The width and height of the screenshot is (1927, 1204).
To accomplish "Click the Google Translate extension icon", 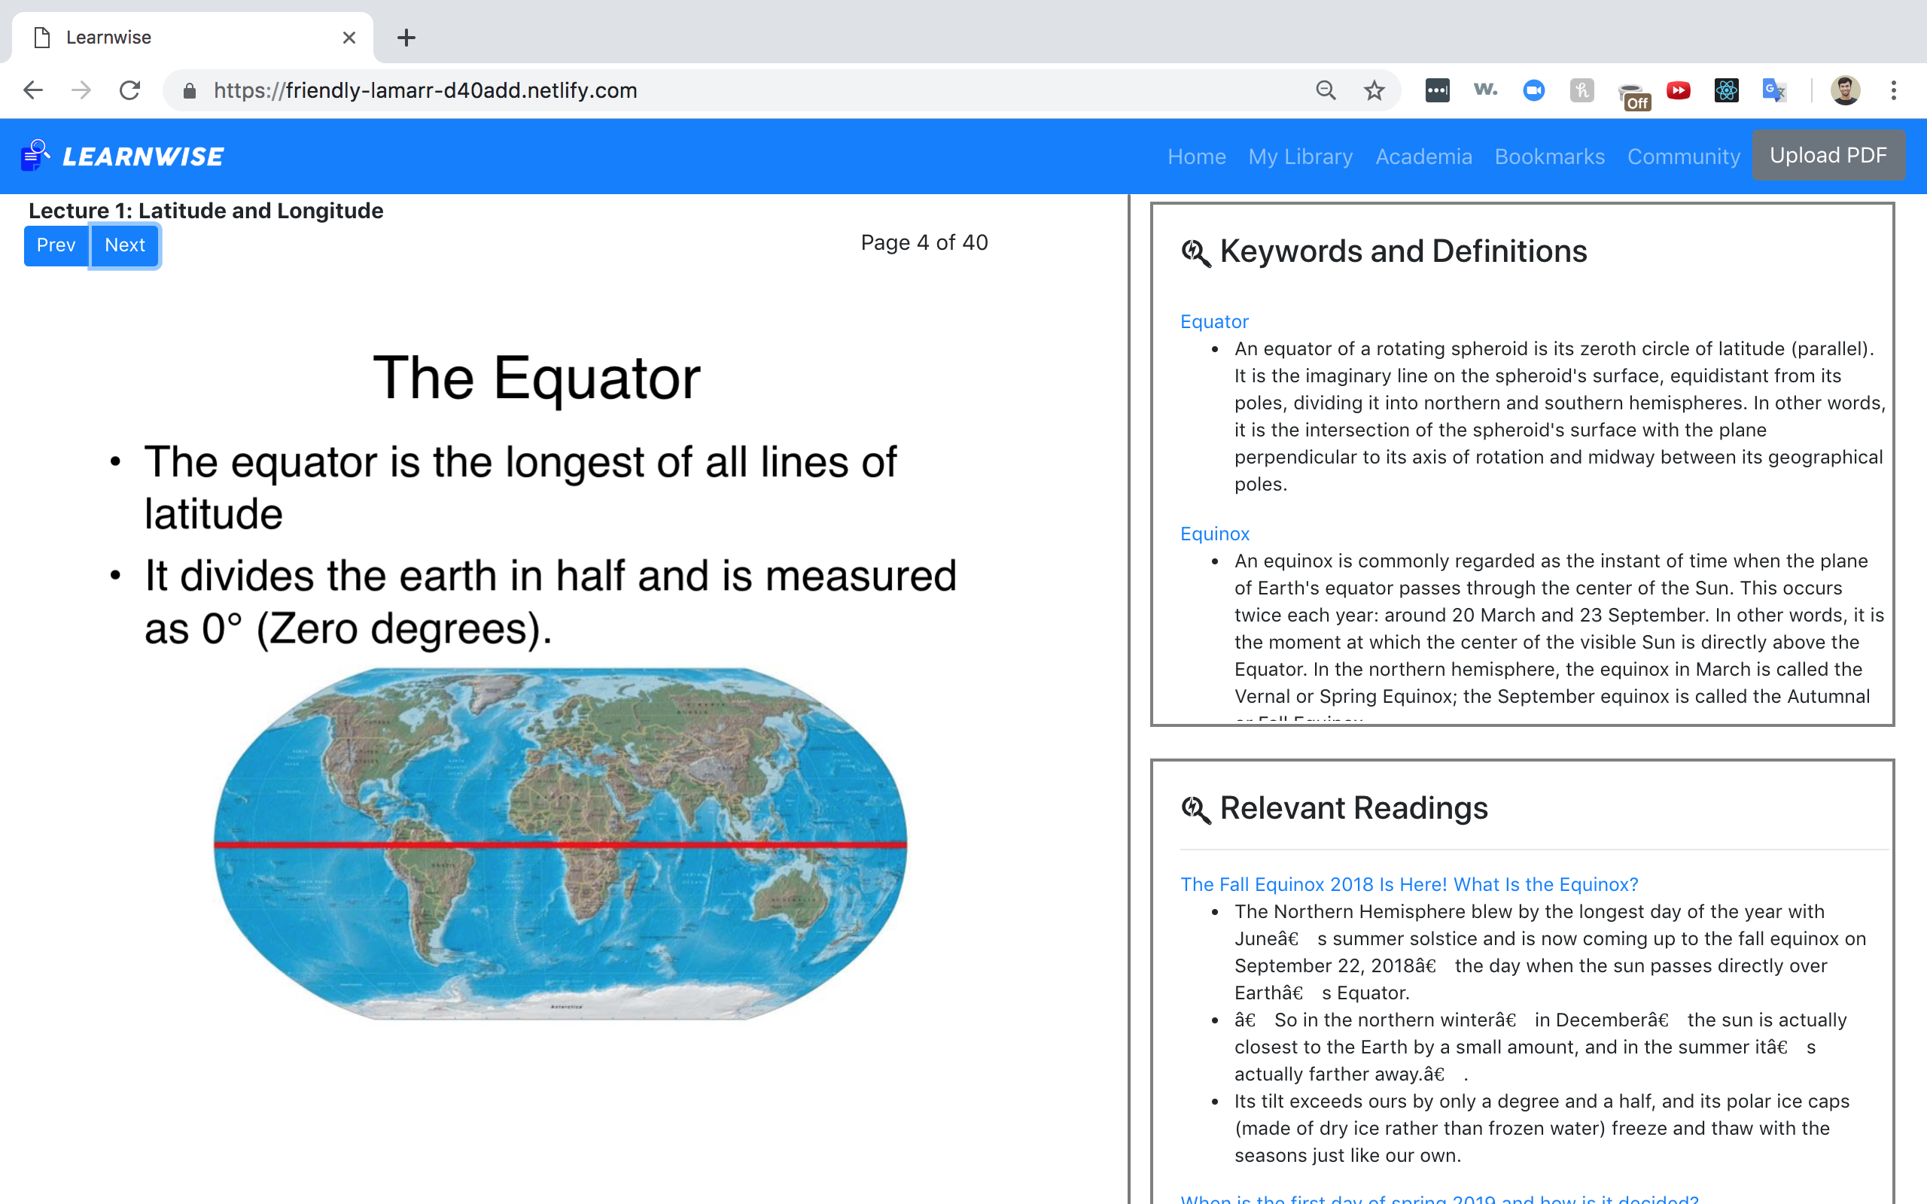I will 1773,90.
